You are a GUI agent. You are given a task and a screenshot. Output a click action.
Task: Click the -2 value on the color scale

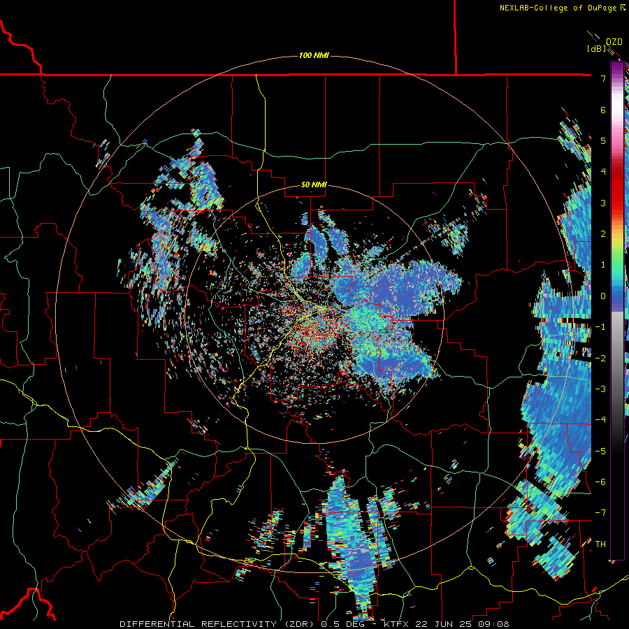600,359
